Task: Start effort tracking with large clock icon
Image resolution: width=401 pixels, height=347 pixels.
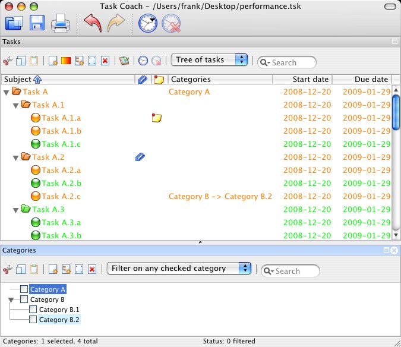Action: (147, 24)
